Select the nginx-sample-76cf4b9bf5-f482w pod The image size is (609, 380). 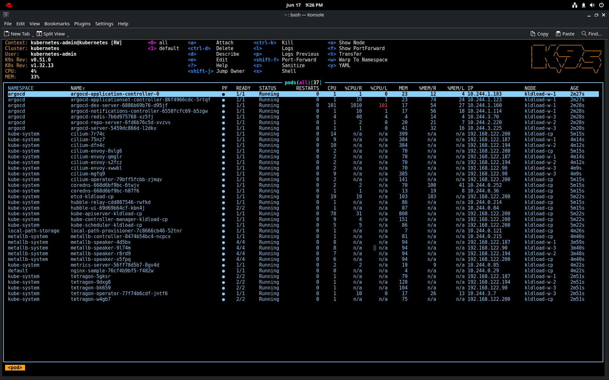[x=112, y=271]
